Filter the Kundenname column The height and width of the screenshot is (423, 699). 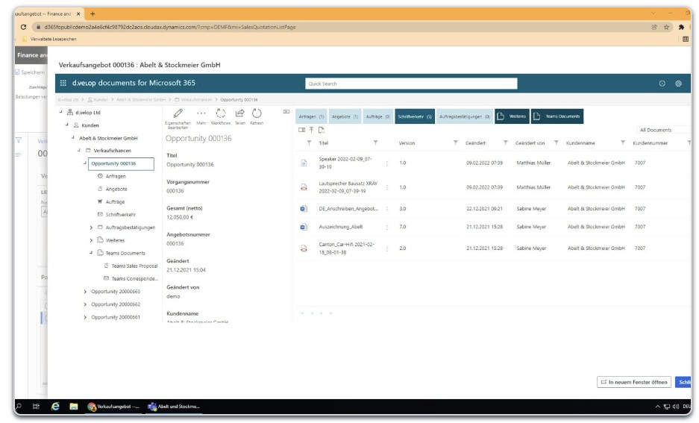[622, 142]
